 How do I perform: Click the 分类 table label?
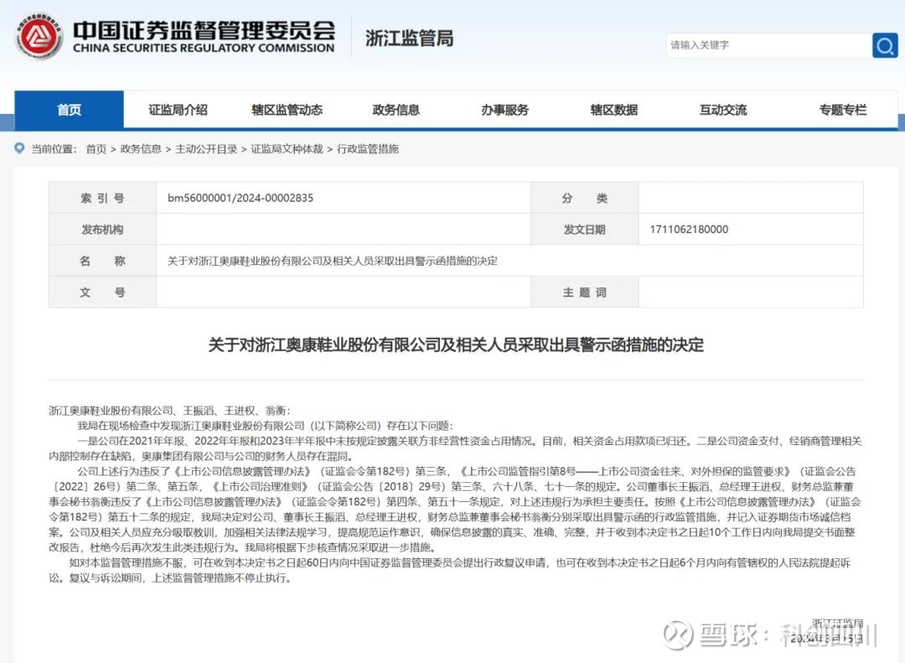pyautogui.click(x=584, y=198)
